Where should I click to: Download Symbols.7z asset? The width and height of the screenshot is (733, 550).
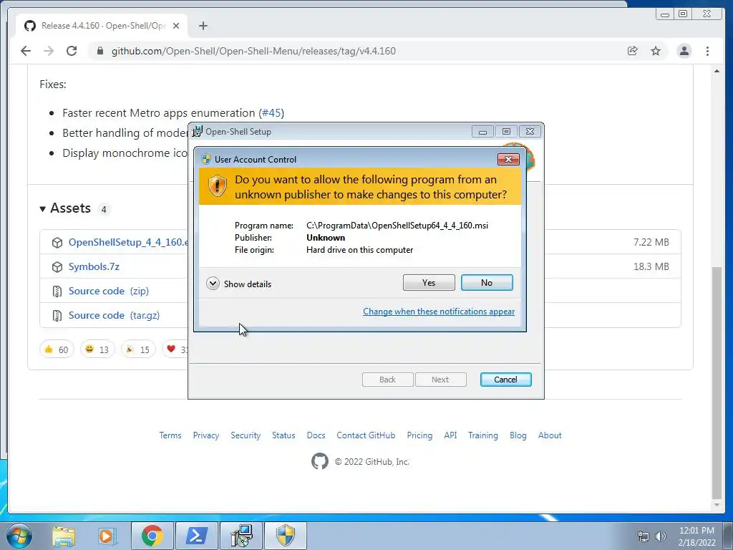click(94, 266)
